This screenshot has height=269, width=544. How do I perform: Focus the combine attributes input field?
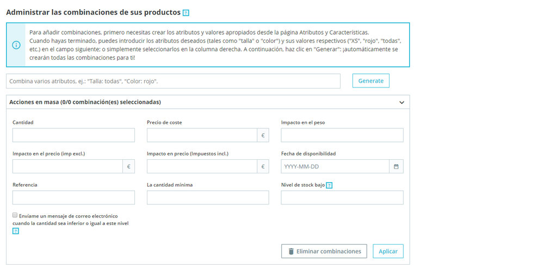coord(173,81)
